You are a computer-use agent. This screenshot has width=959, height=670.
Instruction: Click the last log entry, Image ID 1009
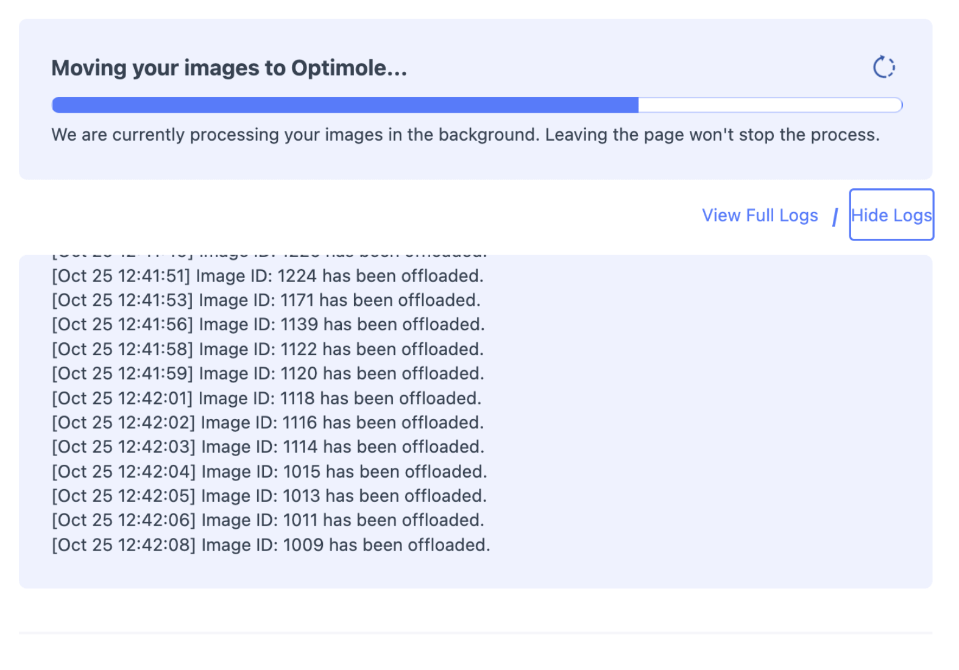pos(271,545)
